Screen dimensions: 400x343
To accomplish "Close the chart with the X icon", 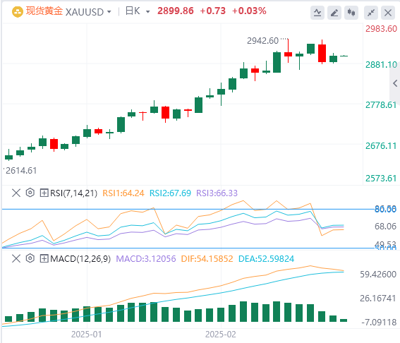I will (x=388, y=13).
